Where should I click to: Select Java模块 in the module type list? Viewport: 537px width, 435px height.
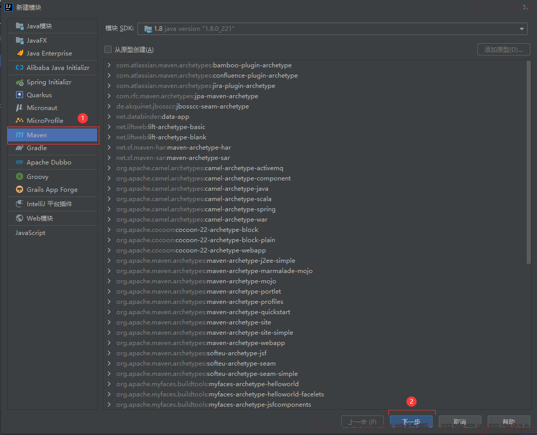[52, 26]
